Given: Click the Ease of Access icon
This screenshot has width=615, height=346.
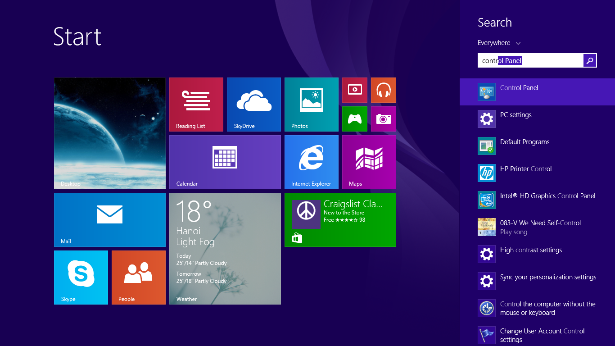Looking at the screenshot, I should coord(487,308).
